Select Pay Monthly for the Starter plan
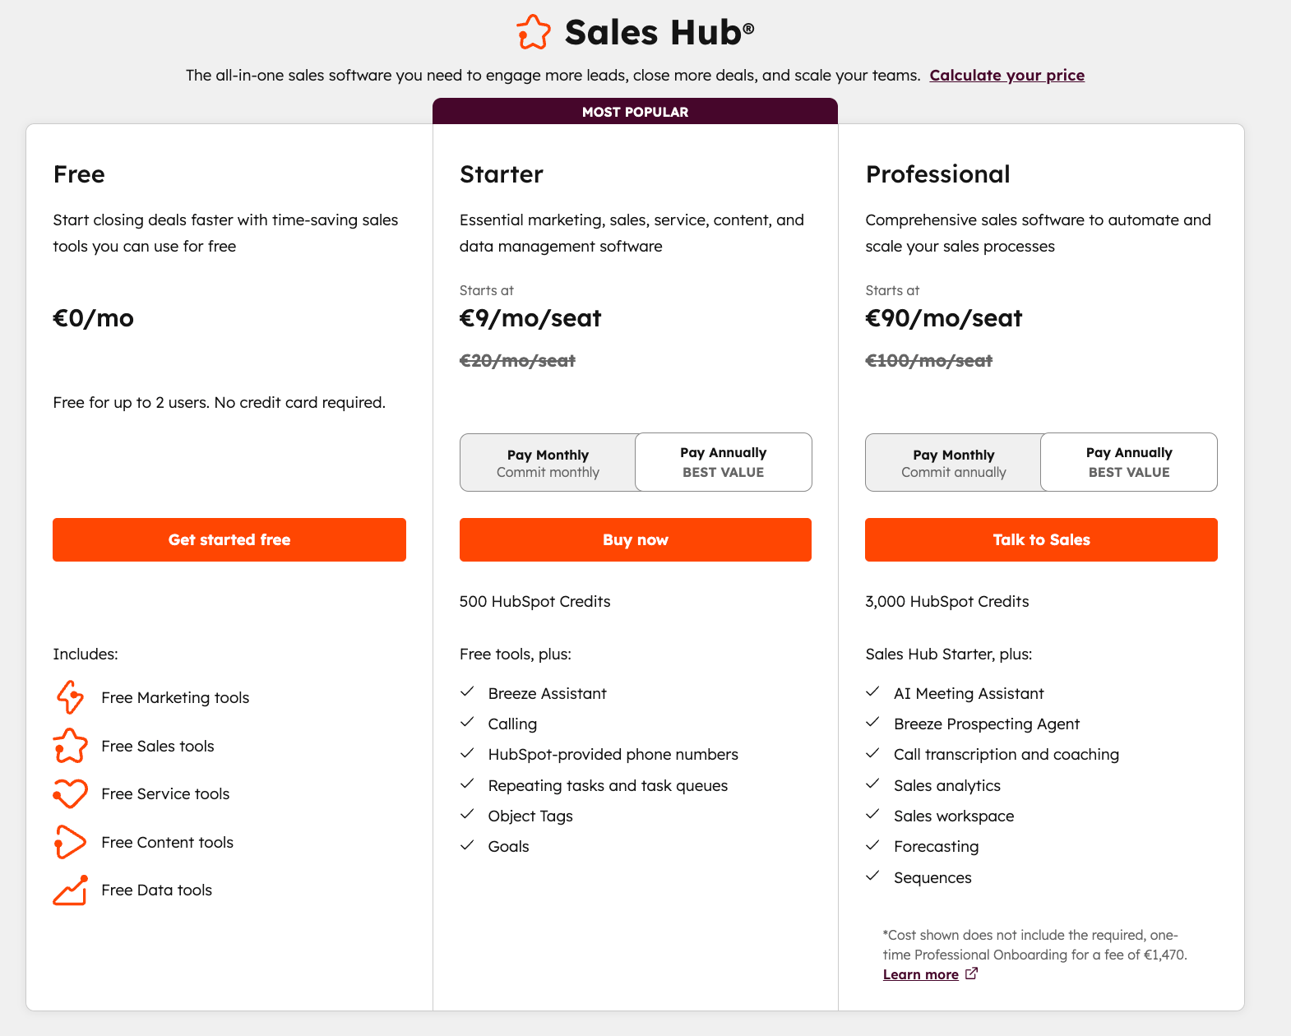Screen dimensions: 1291x1036 coord(548,462)
